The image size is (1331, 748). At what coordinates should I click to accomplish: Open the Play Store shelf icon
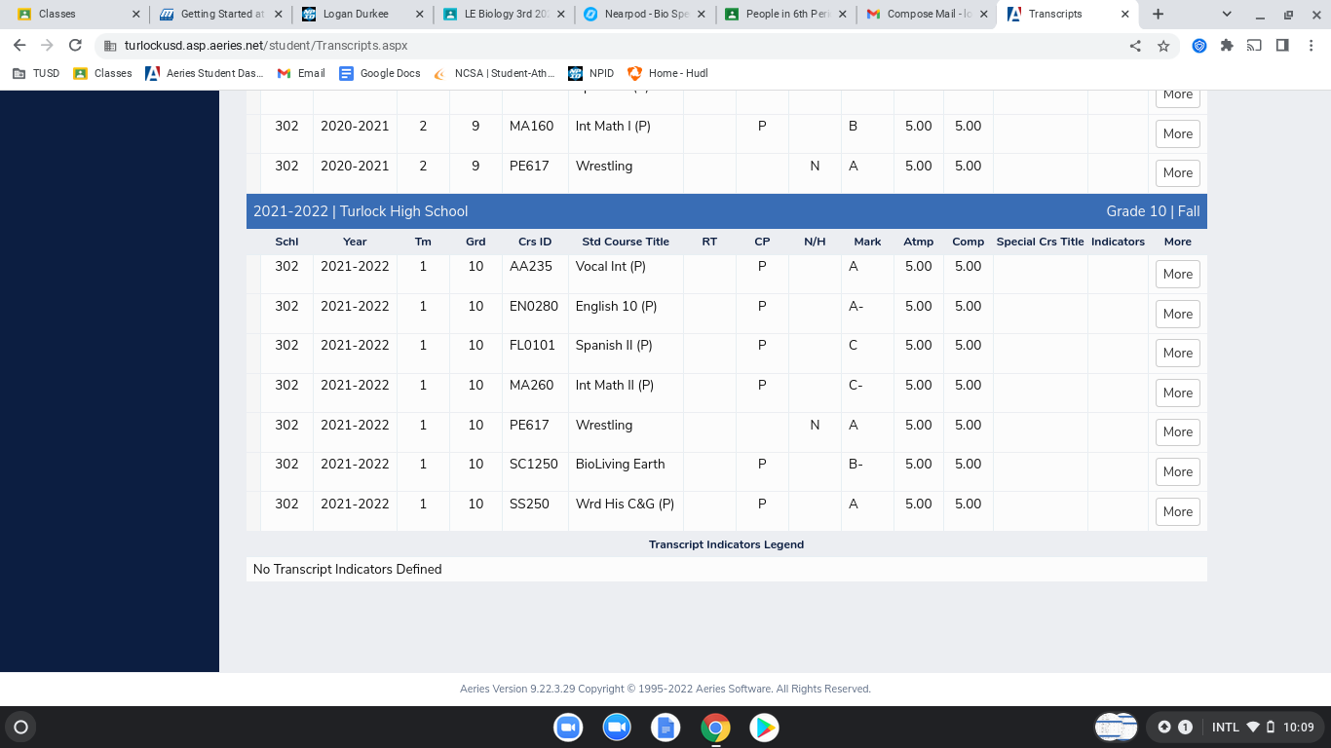(x=764, y=728)
